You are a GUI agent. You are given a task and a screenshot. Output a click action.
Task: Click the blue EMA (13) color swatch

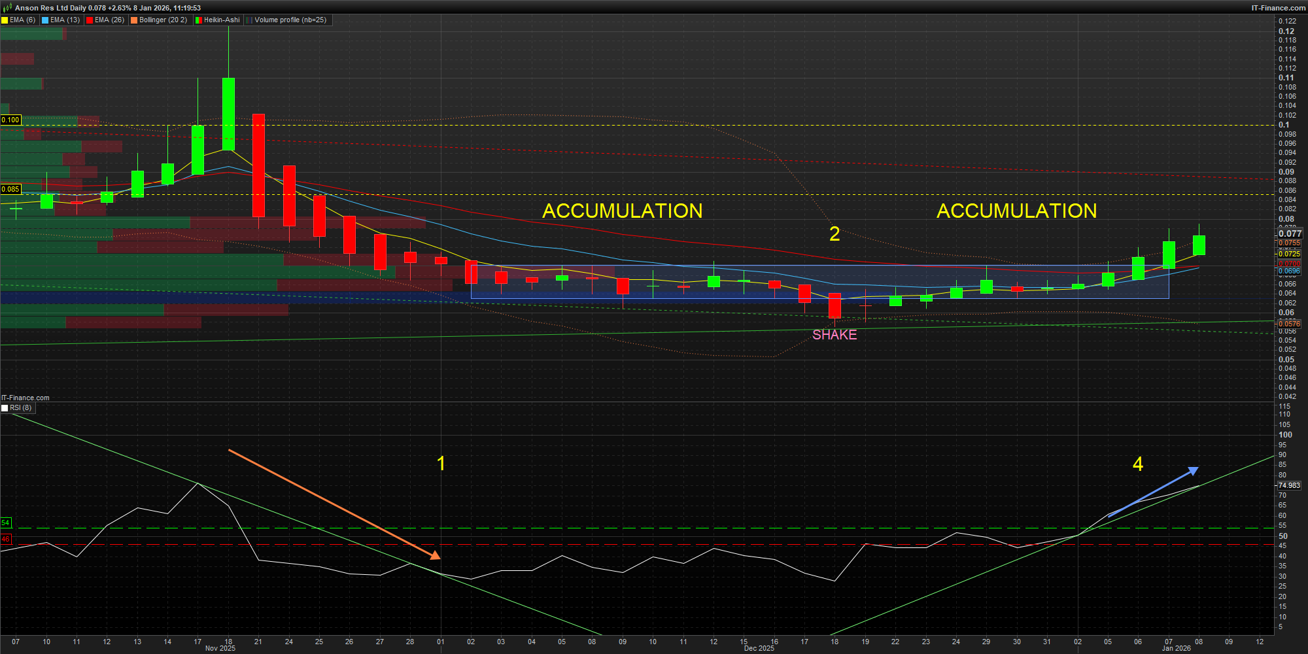click(45, 20)
